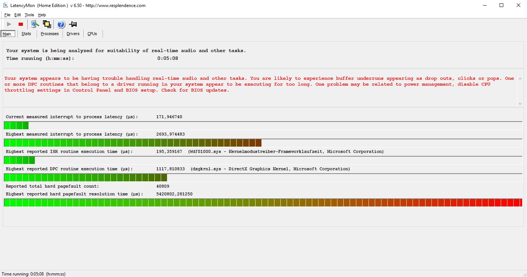Select the Time running value 0:05:08
527x277 pixels.
click(168, 58)
